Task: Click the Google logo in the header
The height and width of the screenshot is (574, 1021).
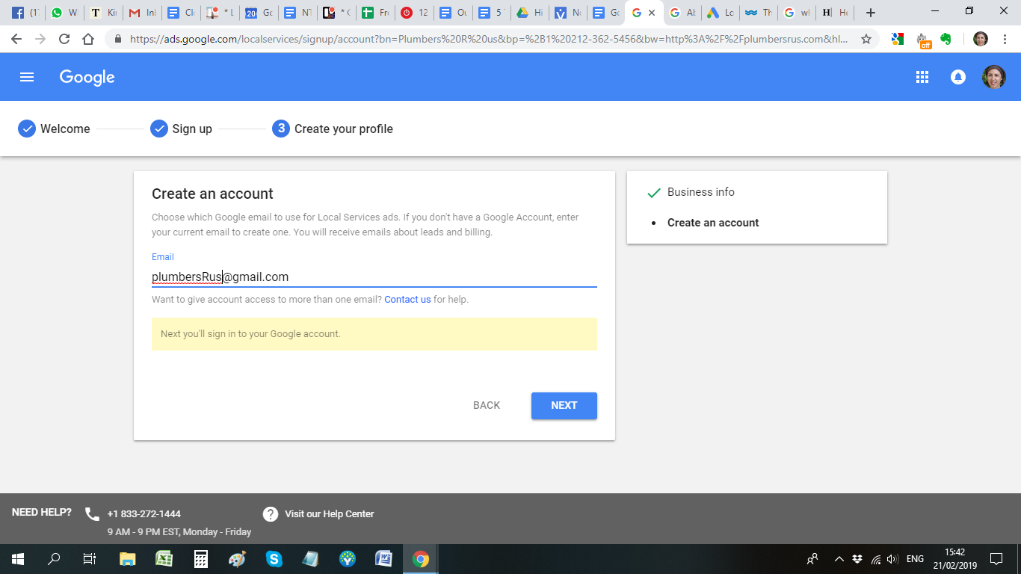Action: [x=87, y=78]
